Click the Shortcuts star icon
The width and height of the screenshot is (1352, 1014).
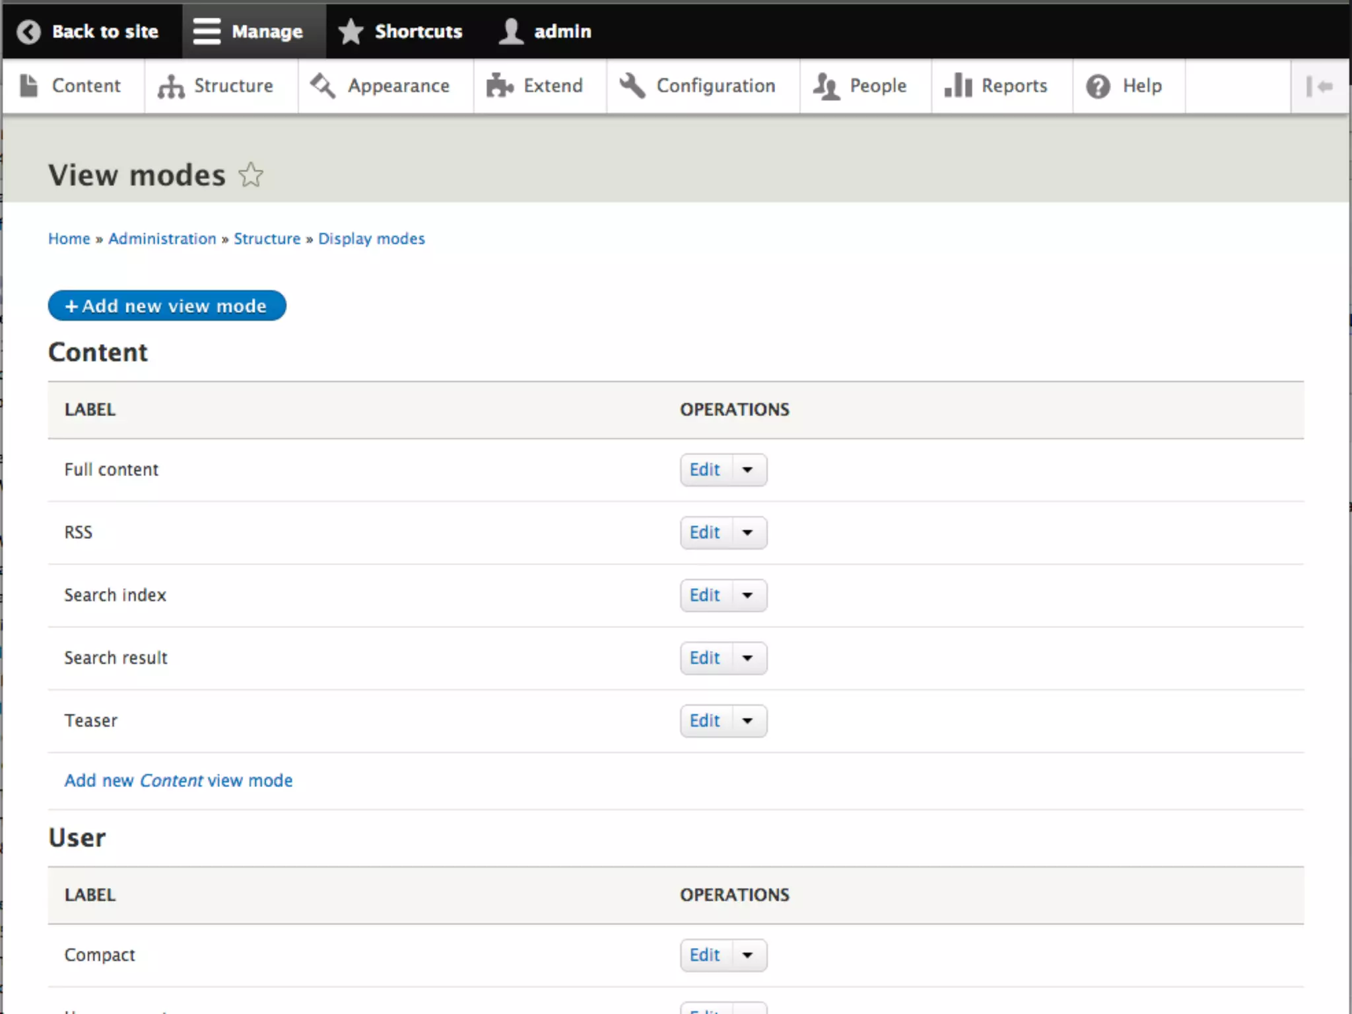click(x=351, y=32)
